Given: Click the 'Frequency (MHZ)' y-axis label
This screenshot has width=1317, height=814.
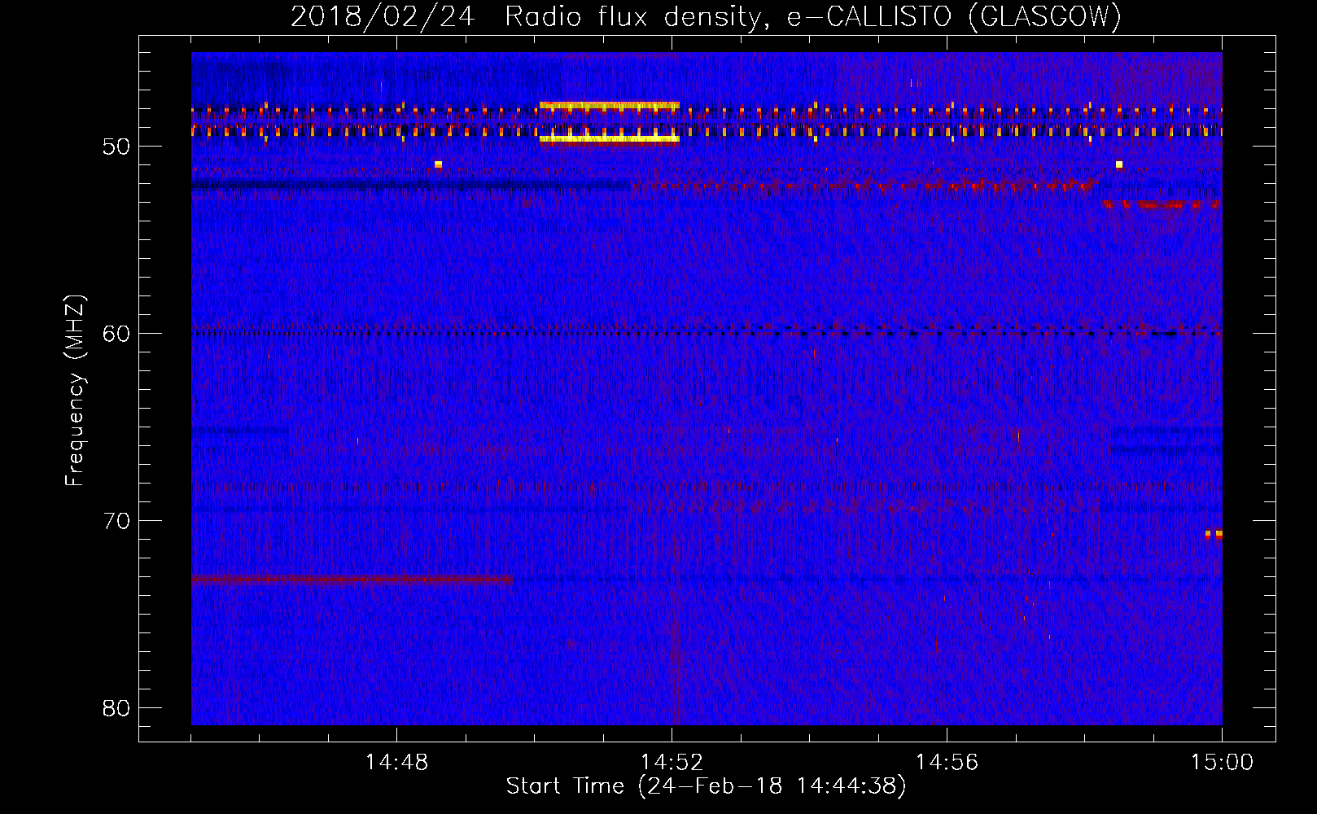Looking at the screenshot, I should coord(75,390).
